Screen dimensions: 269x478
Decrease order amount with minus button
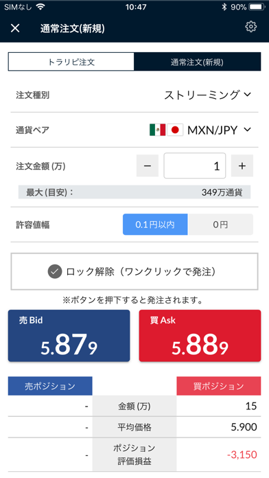coord(148,166)
